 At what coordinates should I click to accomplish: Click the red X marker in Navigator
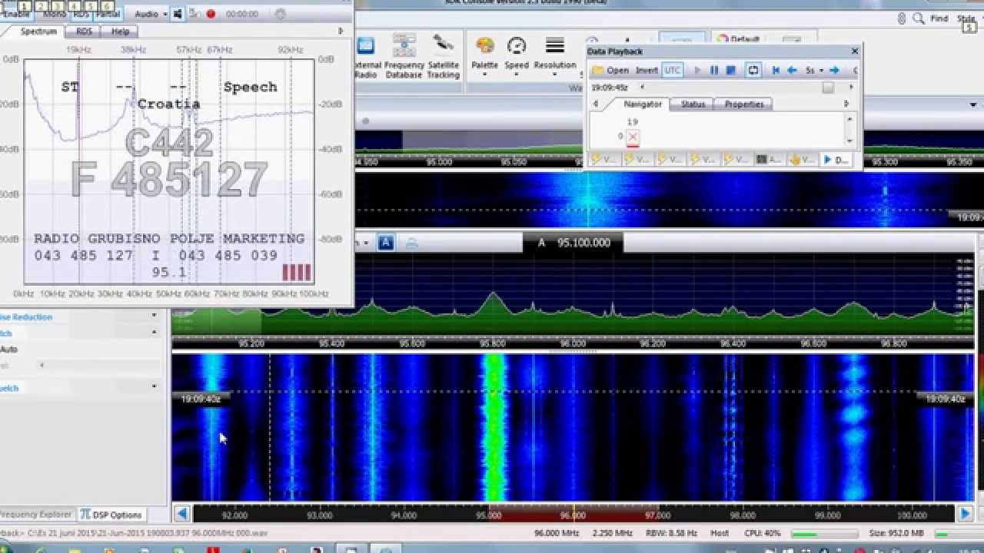[x=633, y=137]
